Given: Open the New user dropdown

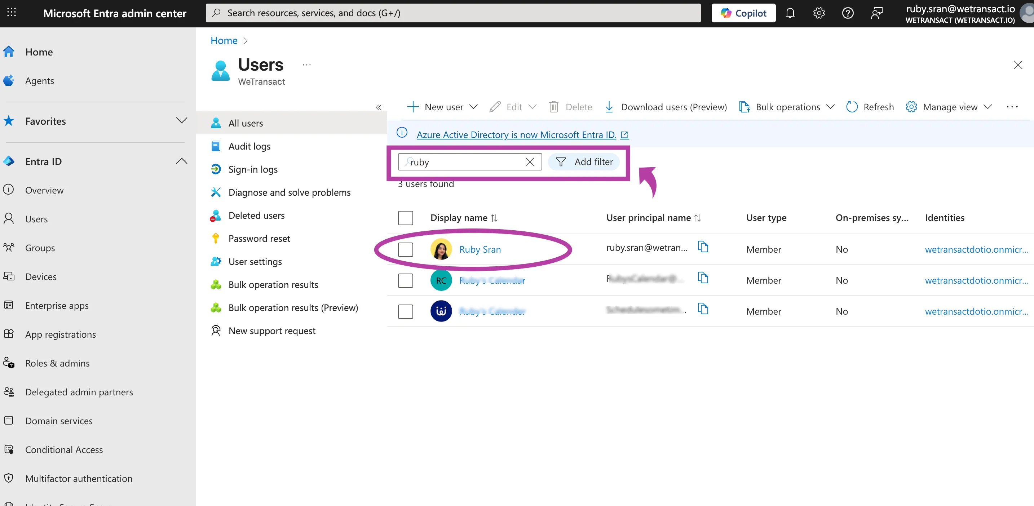Looking at the screenshot, I should 442,107.
